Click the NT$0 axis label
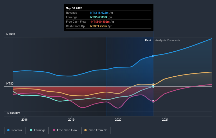Screen dimensions: 216x138 pos(10,83)
